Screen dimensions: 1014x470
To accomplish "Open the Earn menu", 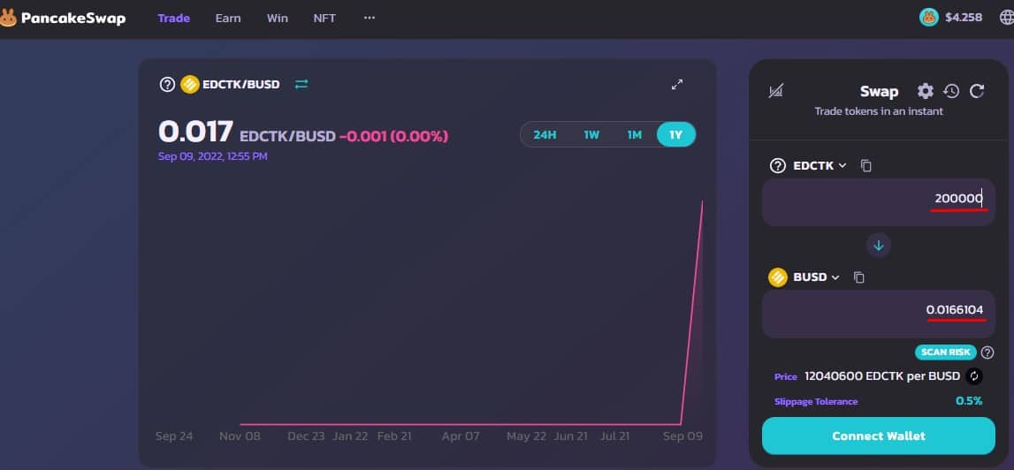I will tap(227, 18).
